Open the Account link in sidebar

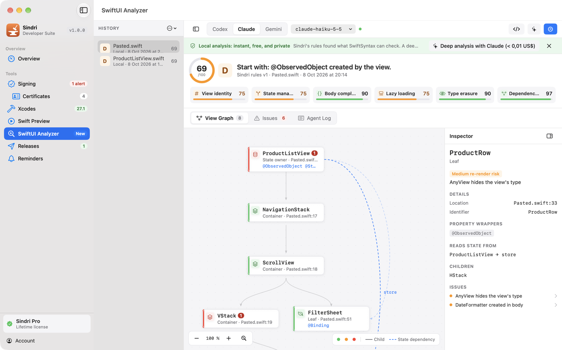pos(25,341)
